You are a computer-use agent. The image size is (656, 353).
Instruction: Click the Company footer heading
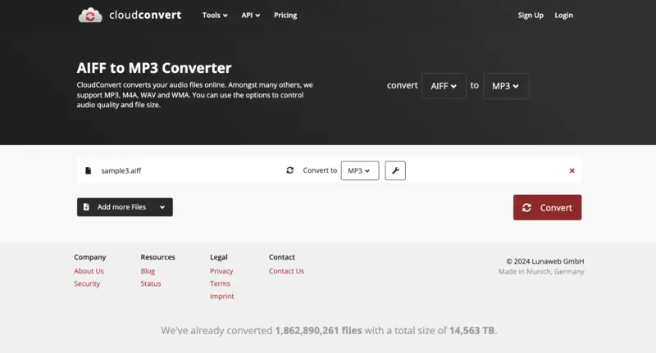pos(90,257)
